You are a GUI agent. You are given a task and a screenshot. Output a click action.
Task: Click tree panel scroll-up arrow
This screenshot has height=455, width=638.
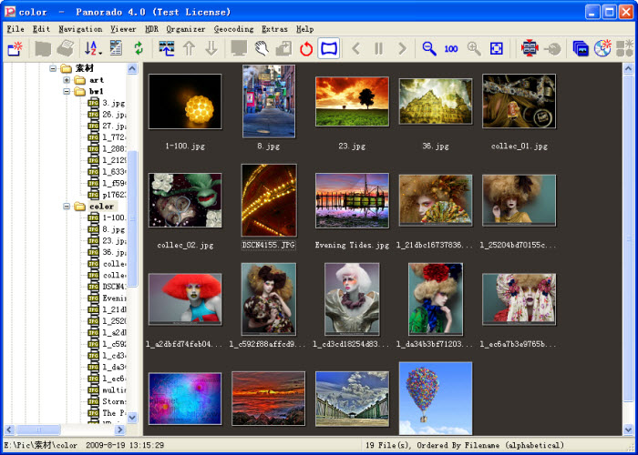(x=132, y=68)
